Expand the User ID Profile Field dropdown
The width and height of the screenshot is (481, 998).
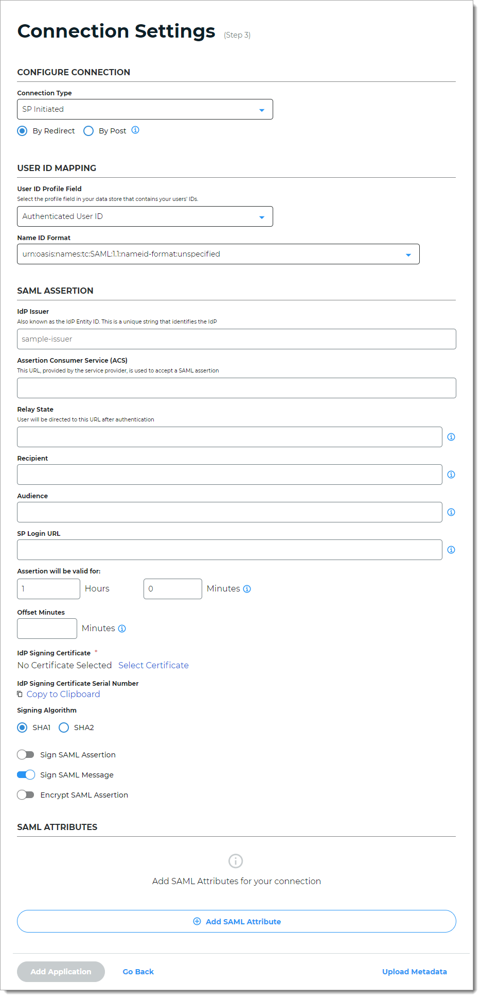[261, 216]
